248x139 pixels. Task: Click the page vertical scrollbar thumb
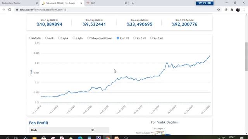[246, 56]
